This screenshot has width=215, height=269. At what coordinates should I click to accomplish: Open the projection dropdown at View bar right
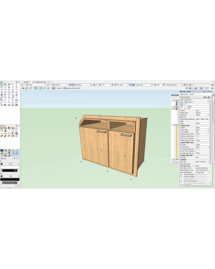(x=175, y=85)
